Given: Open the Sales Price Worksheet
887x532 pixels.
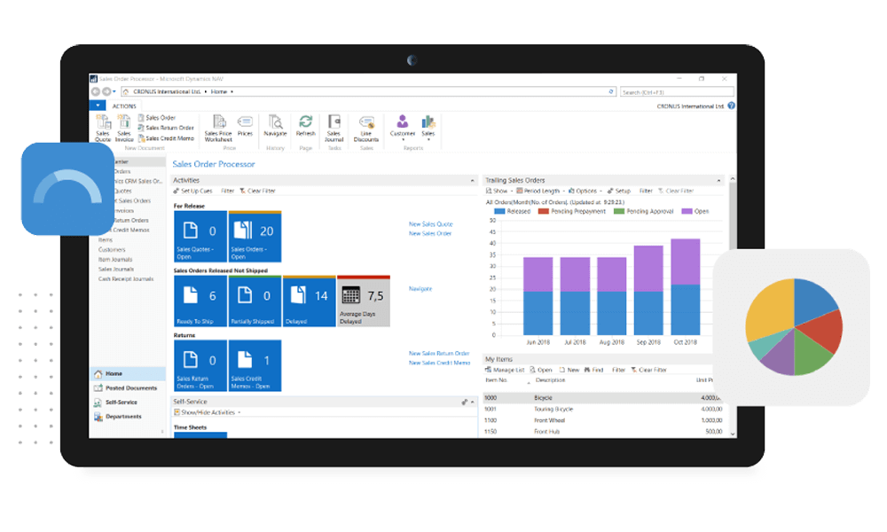Looking at the screenshot, I should click(x=218, y=129).
